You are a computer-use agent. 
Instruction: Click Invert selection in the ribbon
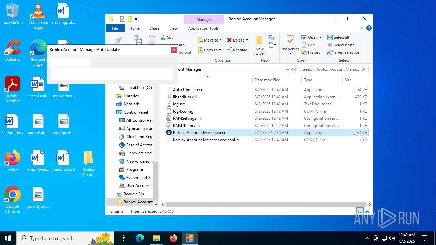[344, 52]
